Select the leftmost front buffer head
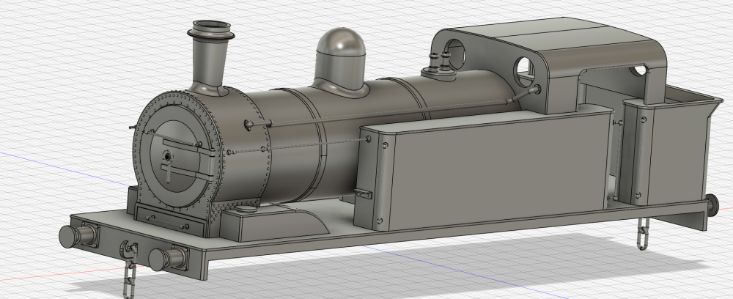733x299 pixels. click(68, 237)
